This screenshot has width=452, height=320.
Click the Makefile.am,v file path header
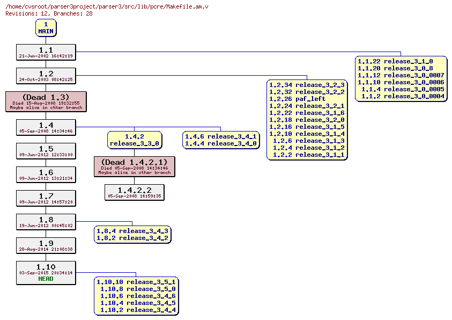107,6
